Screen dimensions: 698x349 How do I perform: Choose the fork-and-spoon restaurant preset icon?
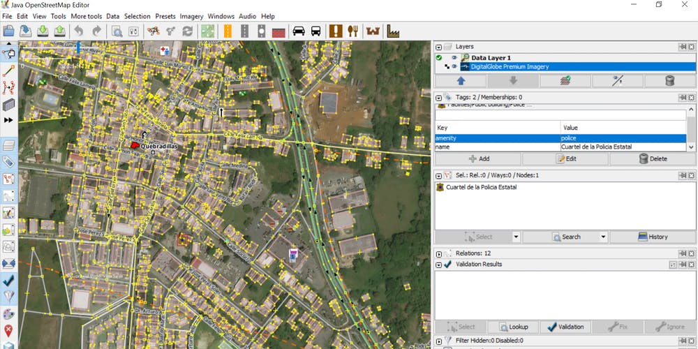pos(353,31)
